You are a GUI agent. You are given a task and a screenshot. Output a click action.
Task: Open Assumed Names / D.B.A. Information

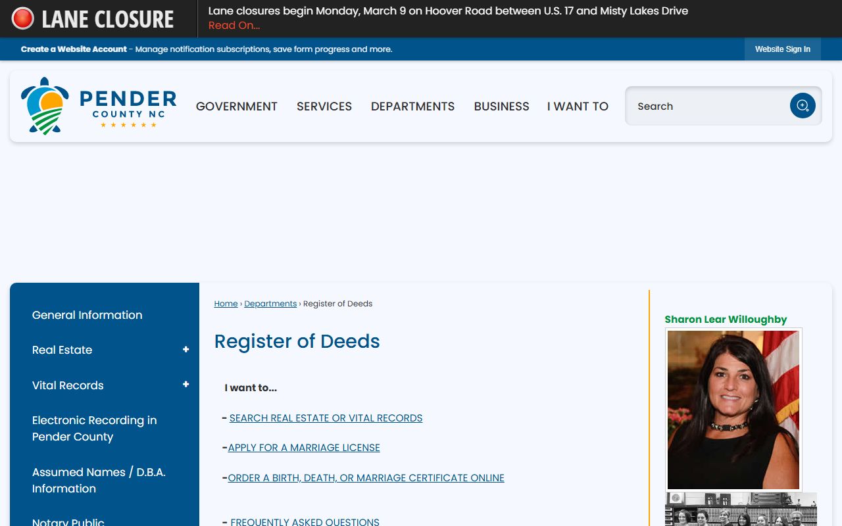[99, 481]
